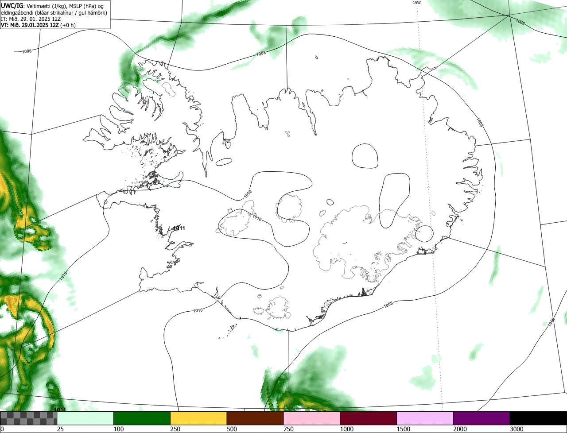Click the legend value 3000
Screen dimensions: 567x433
517,429
